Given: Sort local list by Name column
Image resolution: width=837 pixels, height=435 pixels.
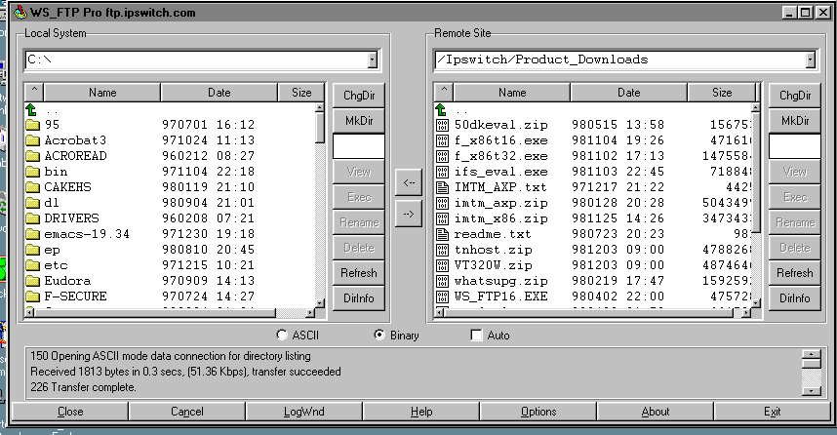Looking at the screenshot, I should coord(102,93).
